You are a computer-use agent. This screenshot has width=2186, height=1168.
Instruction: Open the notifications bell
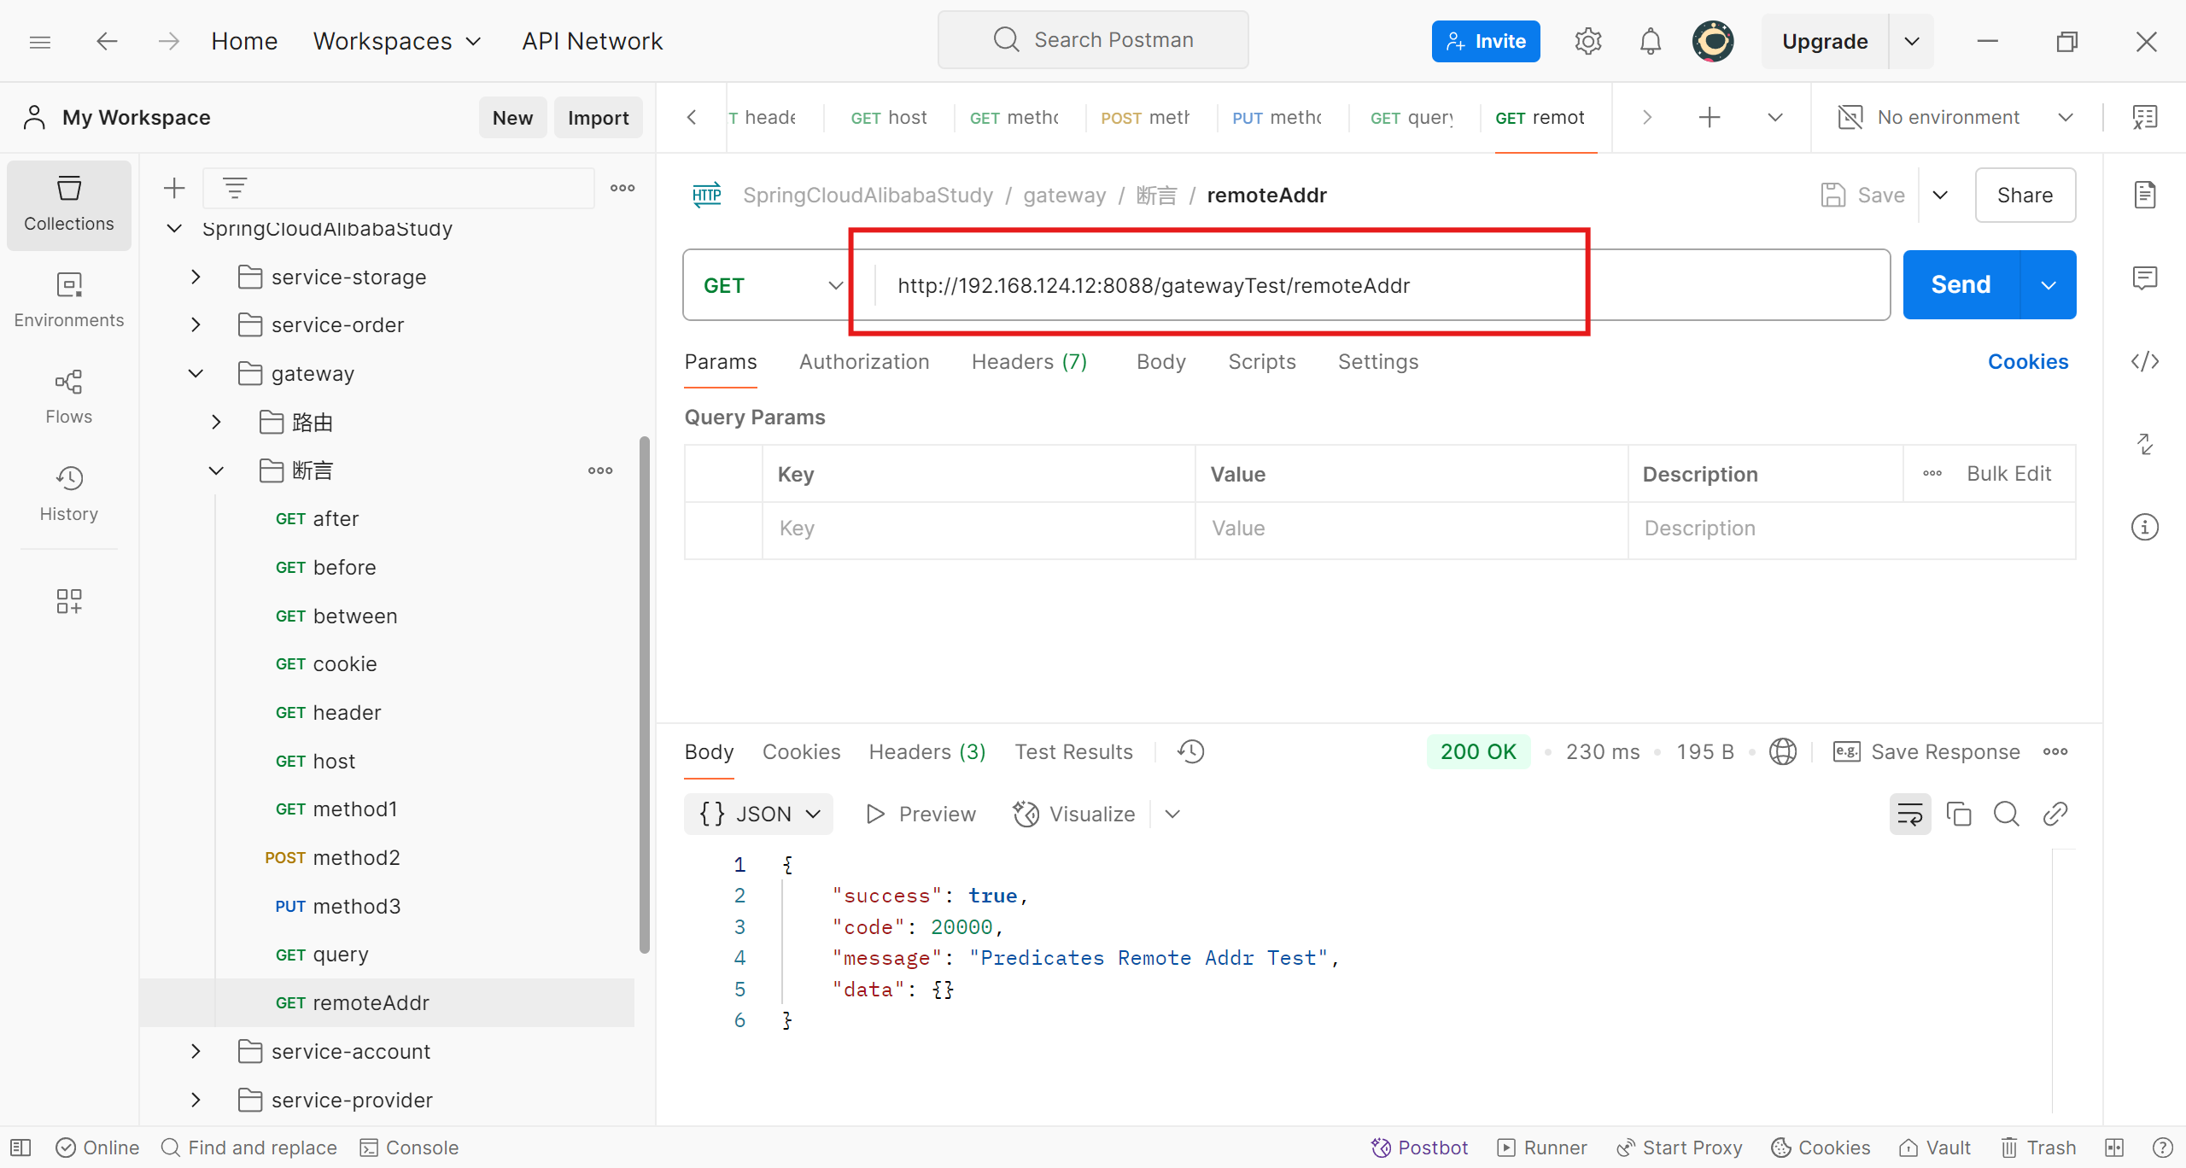point(1650,41)
